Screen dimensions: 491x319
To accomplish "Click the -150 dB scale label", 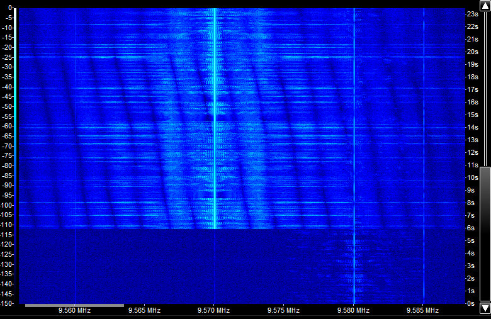I will [7, 304].
